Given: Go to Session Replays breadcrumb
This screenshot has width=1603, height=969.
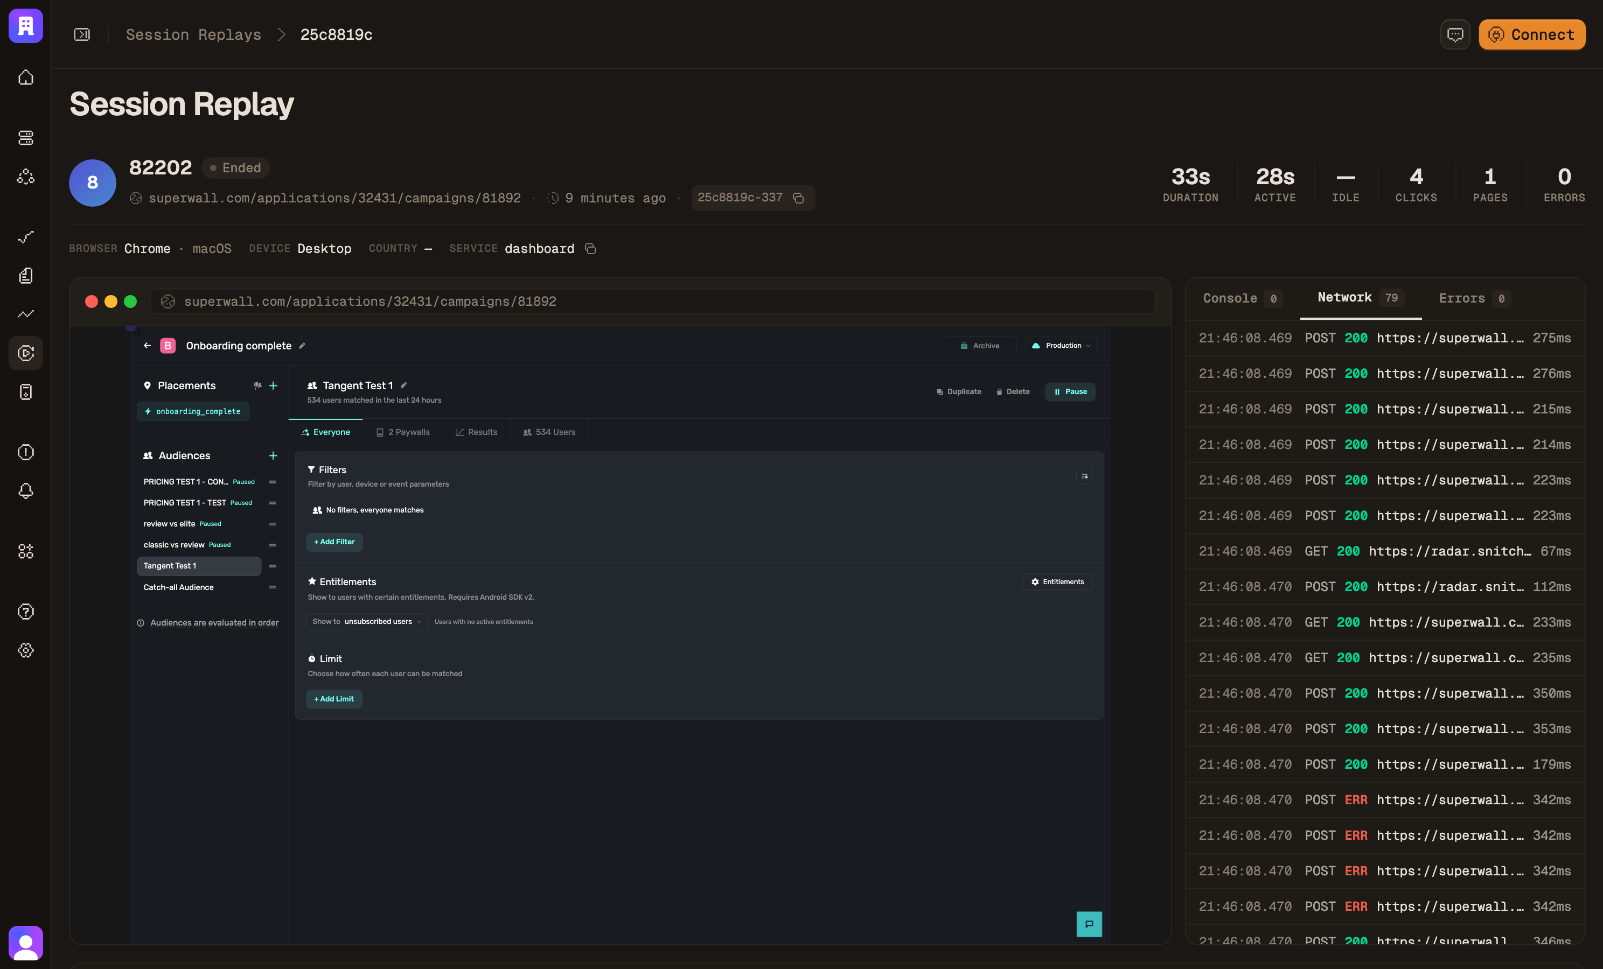Looking at the screenshot, I should point(193,34).
